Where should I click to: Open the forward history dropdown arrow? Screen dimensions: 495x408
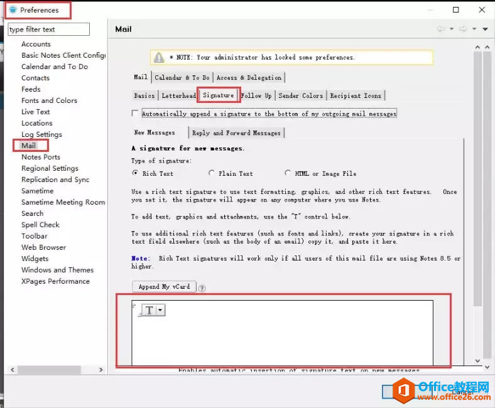[x=474, y=29]
